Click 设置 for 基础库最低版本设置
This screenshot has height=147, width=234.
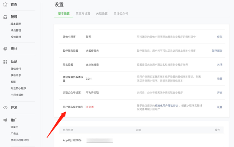[219, 79]
